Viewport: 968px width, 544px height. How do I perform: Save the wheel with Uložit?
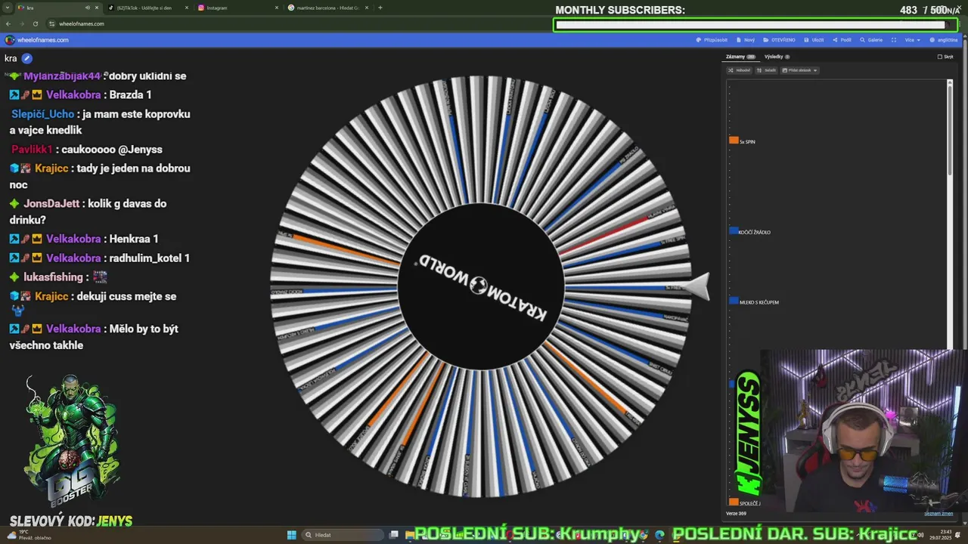click(x=814, y=40)
